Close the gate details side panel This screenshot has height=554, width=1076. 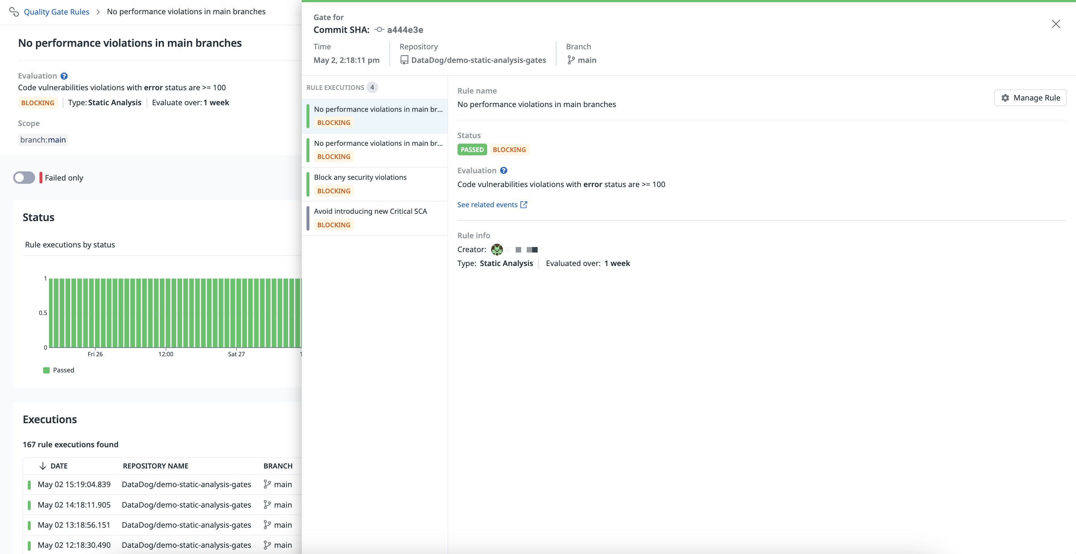[x=1056, y=24]
